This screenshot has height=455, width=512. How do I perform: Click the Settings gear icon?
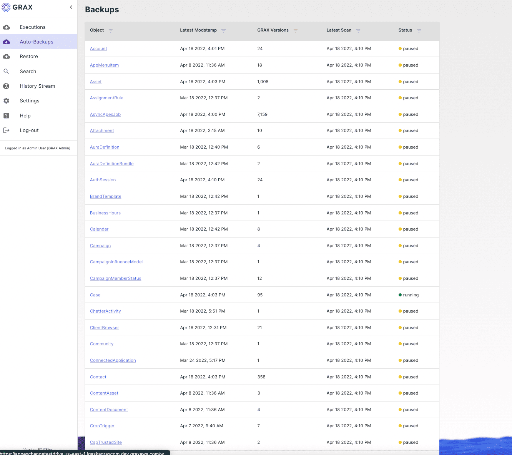pos(6,101)
